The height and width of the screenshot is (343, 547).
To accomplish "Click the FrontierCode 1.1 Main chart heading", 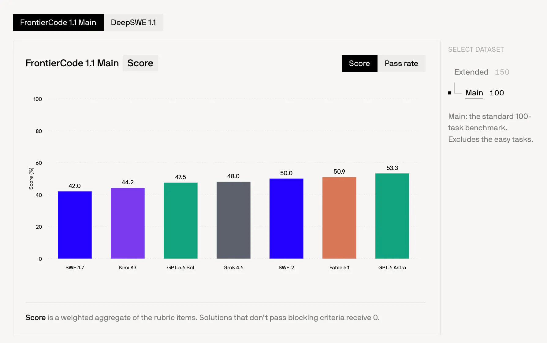I will pyautogui.click(x=72, y=63).
